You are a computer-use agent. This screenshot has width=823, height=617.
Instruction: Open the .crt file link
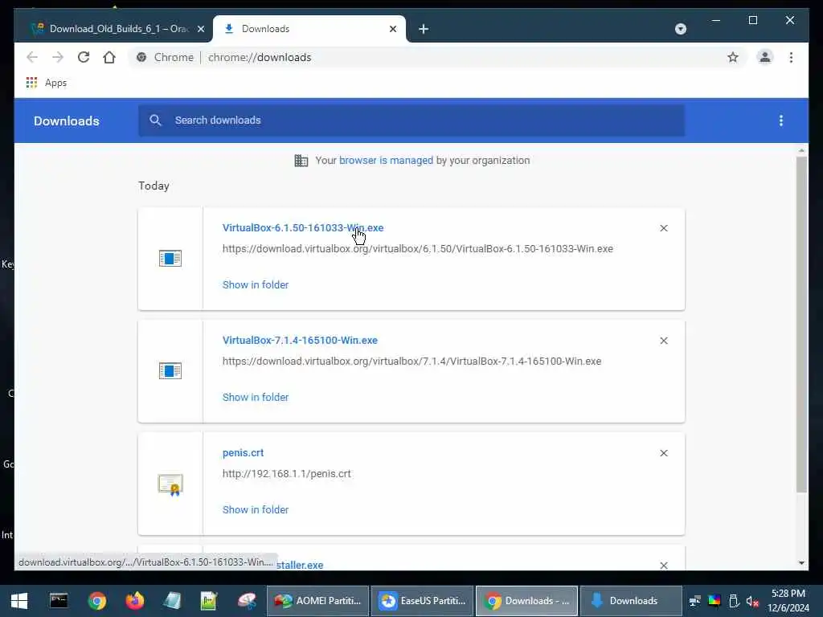243,453
